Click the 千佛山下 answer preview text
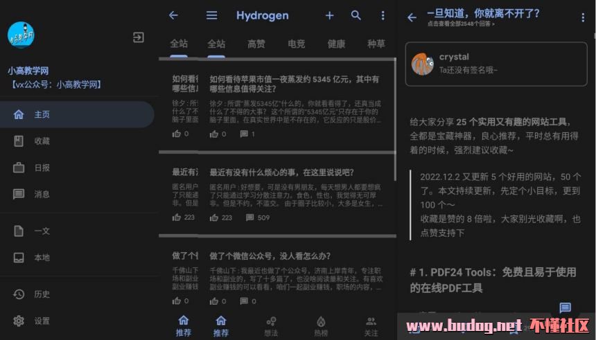Screen dimensions: 596x340 296,279
